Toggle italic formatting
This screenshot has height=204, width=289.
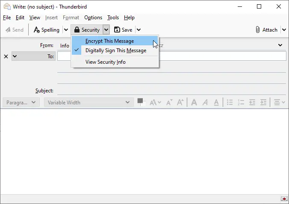(205, 102)
